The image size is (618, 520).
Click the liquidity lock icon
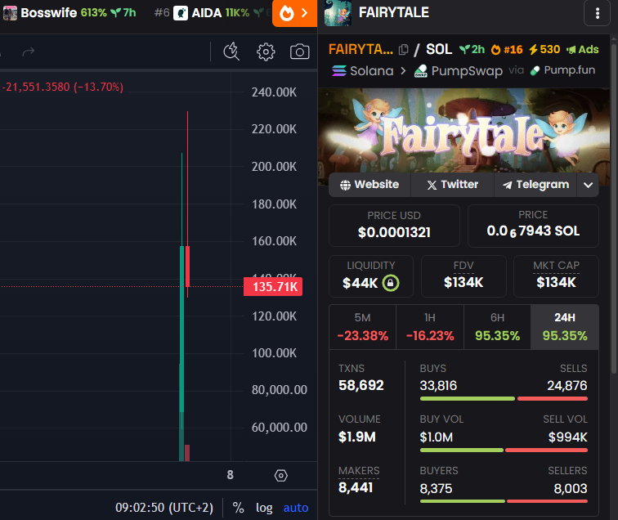(x=391, y=283)
